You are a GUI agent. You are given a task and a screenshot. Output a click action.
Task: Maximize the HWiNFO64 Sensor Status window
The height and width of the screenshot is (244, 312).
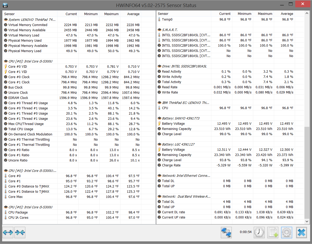point(291,4)
